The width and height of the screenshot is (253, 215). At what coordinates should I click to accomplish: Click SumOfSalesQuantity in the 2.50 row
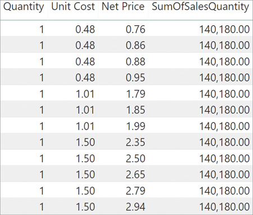(x=224, y=158)
